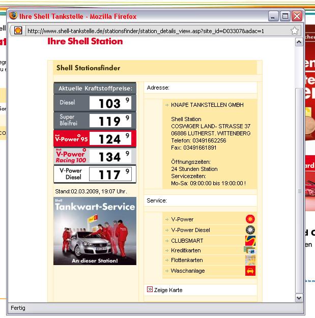This screenshot has width=315, height=318.
Task: Click the URL address field
Action: click(x=156, y=31)
